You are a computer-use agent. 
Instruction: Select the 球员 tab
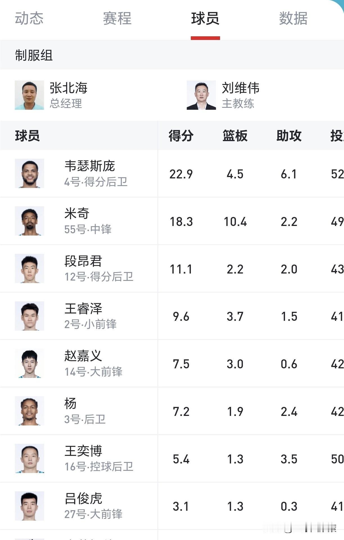tap(205, 19)
